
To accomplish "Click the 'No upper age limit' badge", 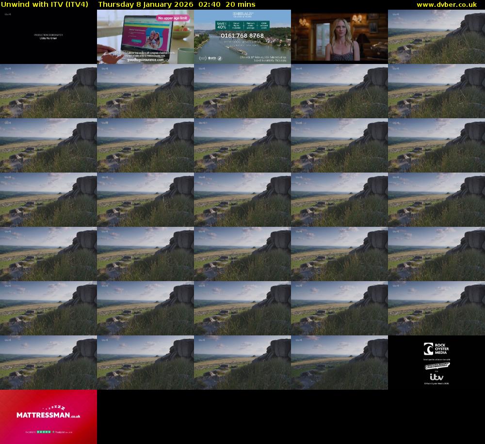I will tap(173, 18).
